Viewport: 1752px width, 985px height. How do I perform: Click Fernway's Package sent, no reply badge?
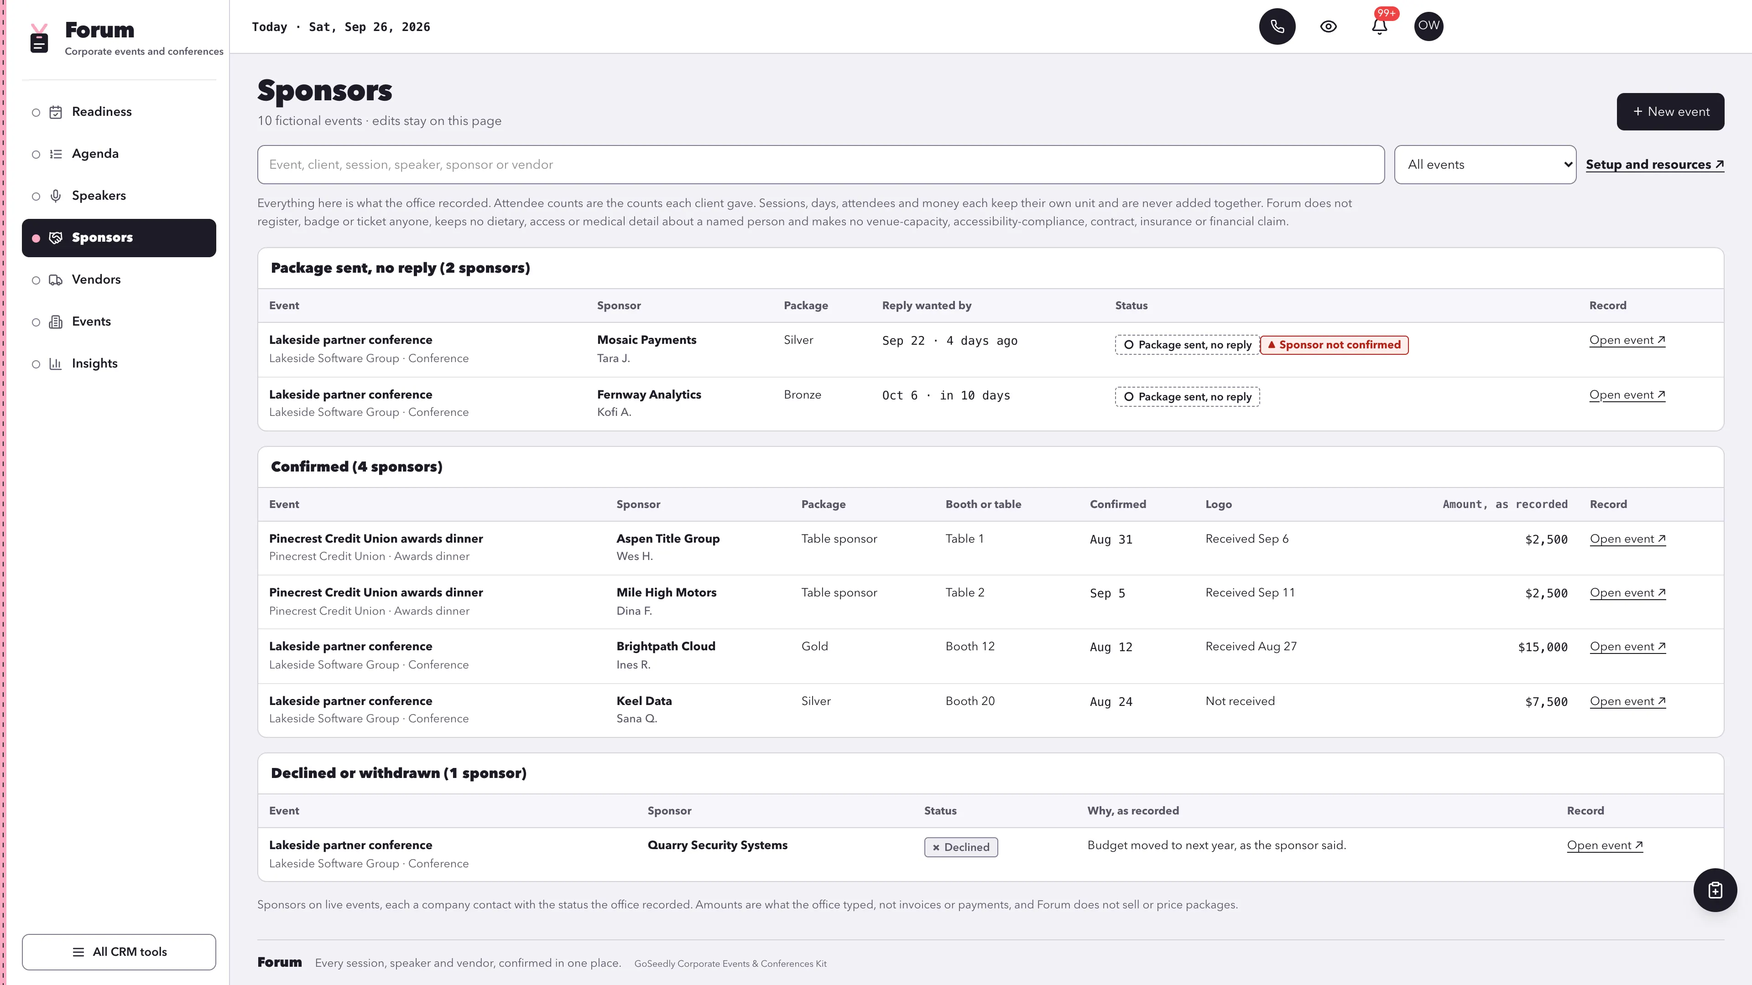pos(1187,397)
